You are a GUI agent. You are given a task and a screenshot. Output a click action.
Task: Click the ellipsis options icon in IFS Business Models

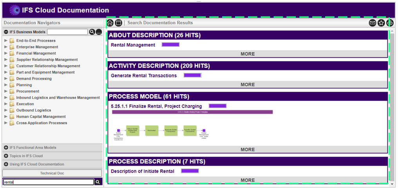[x=99, y=32]
